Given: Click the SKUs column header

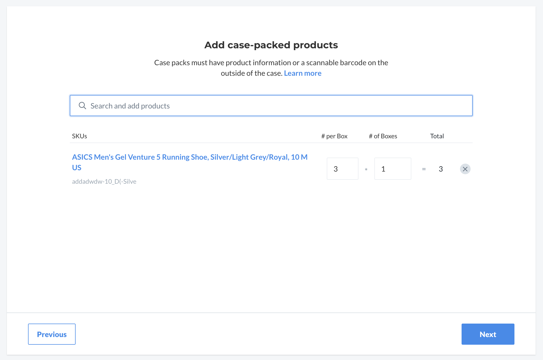Looking at the screenshot, I should (80, 136).
